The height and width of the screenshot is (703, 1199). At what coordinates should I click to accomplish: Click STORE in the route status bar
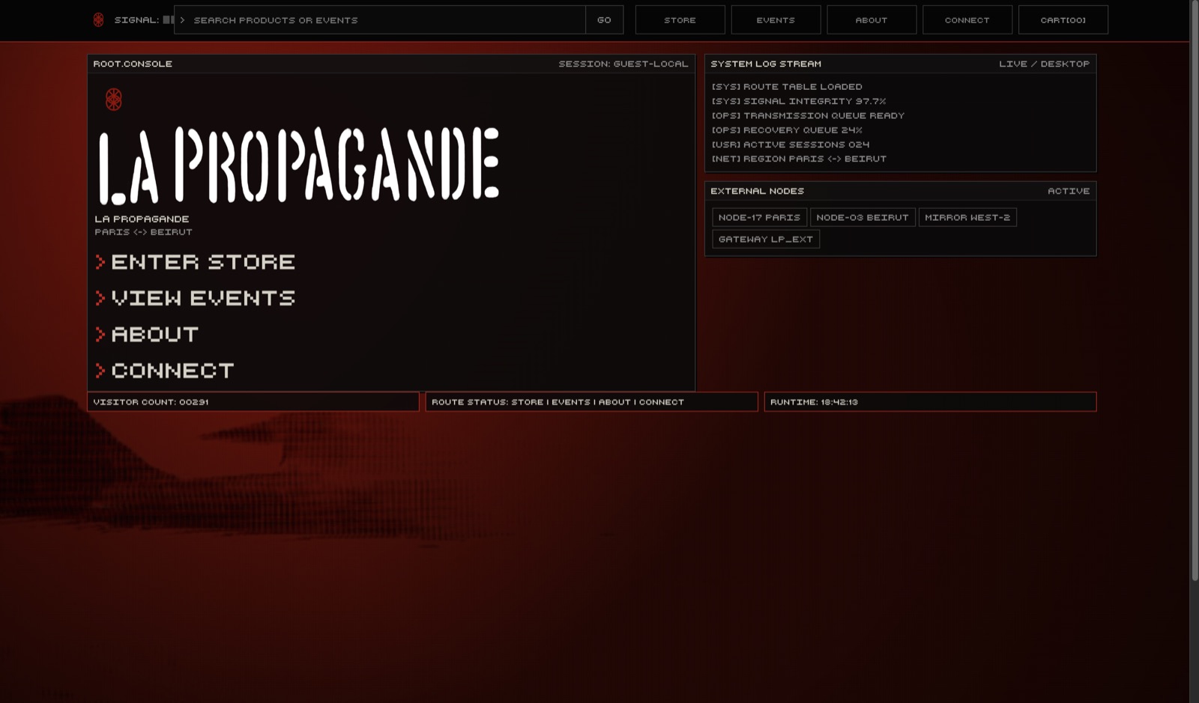click(x=528, y=402)
